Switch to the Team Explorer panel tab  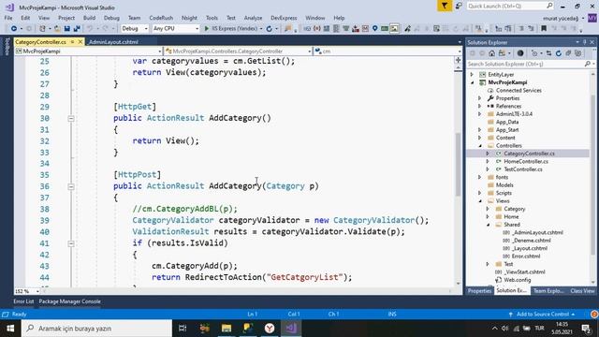(548, 291)
